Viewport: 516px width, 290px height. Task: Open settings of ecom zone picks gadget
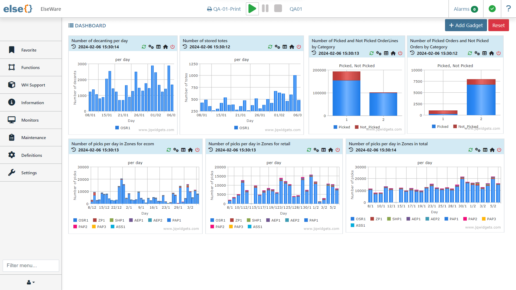pyautogui.click(x=176, y=150)
